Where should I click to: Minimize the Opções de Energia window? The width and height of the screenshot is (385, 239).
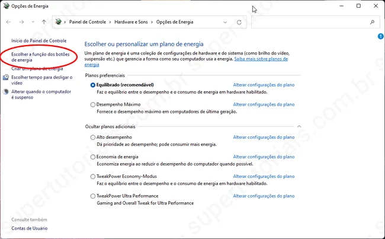point(342,6)
